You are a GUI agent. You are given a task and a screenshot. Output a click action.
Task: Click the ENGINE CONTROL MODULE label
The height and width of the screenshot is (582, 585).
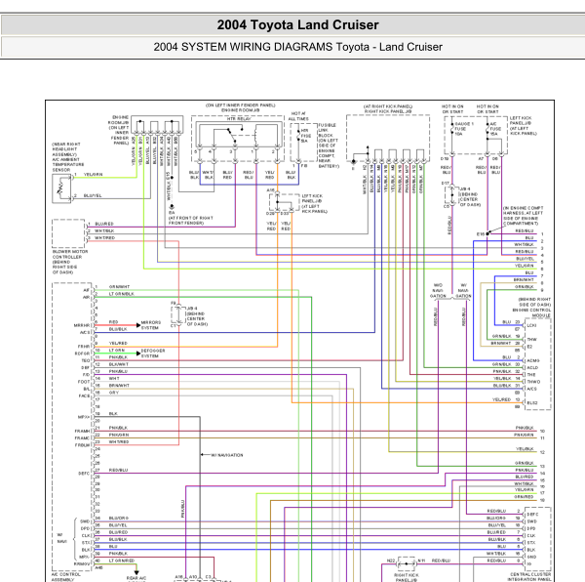[531, 312]
